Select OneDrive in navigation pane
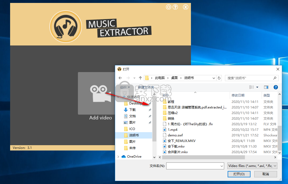The width and height of the screenshot is (288, 184). coord(134,156)
